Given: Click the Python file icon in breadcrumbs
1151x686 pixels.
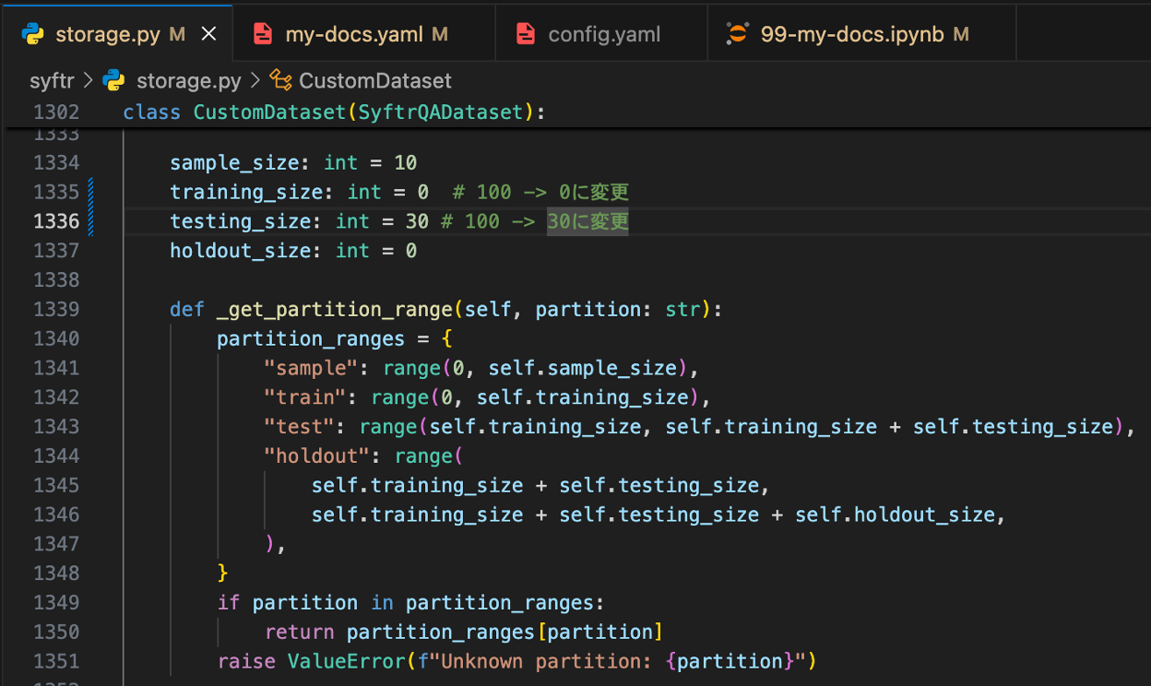Looking at the screenshot, I should pos(114,81).
